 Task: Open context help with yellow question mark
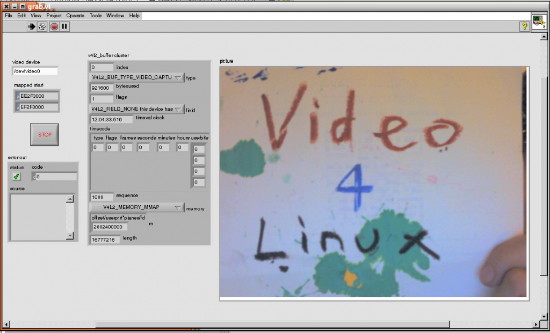[x=524, y=26]
